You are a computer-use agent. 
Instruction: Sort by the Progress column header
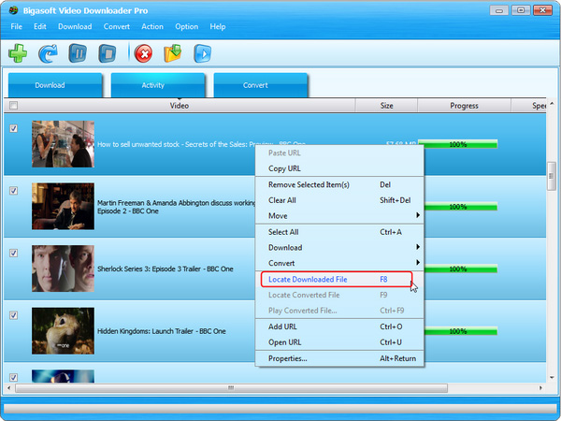tap(464, 106)
